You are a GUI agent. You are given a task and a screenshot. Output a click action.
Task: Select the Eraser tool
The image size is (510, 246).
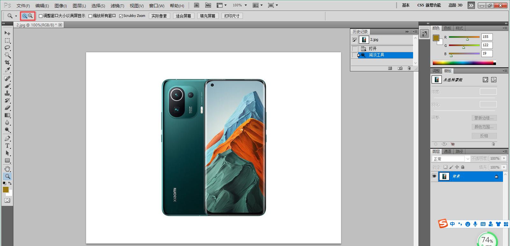pos(7,108)
